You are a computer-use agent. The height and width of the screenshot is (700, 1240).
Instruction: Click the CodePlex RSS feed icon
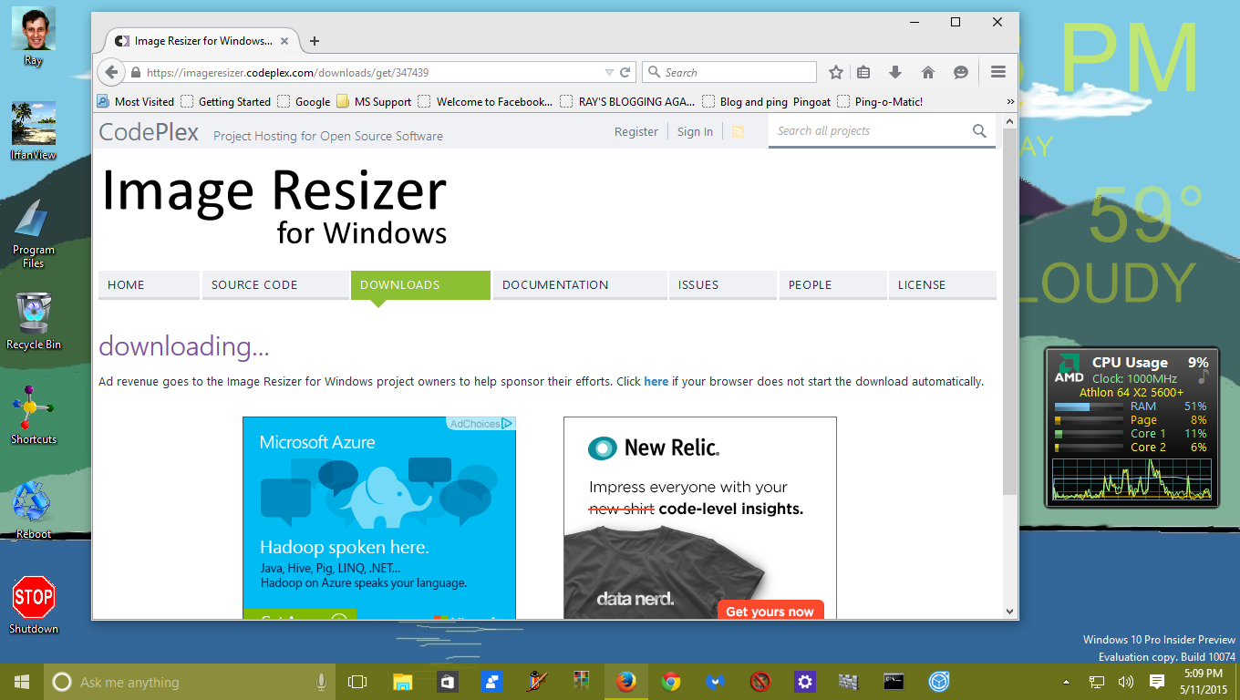pyautogui.click(x=738, y=130)
